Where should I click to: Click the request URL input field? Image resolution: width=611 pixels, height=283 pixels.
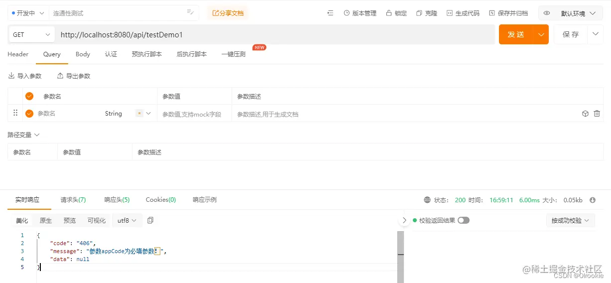coord(275,34)
